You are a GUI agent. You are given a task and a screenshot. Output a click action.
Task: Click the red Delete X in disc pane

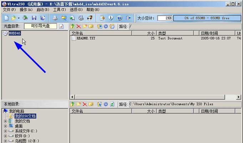tap(79, 26)
